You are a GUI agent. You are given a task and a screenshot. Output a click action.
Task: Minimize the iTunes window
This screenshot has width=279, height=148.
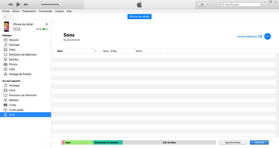[265, 2]
